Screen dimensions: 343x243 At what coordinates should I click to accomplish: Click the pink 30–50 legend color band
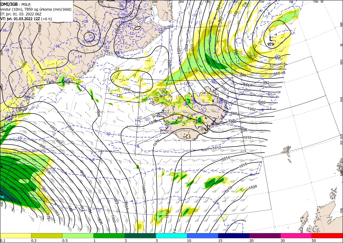tap(296, 235)
